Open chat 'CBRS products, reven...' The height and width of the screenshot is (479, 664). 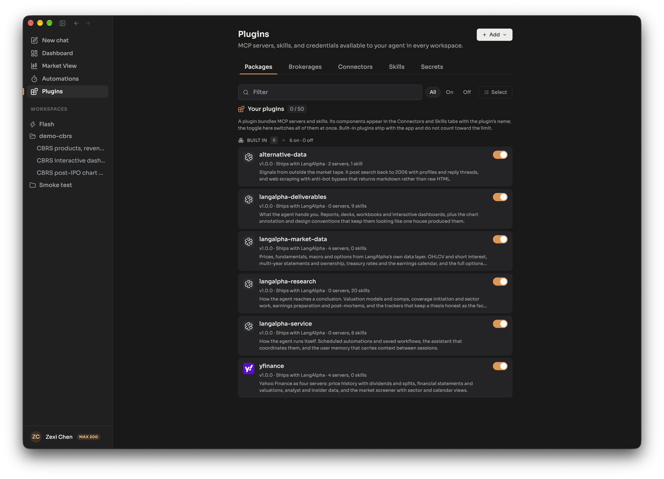pos(70,148)
